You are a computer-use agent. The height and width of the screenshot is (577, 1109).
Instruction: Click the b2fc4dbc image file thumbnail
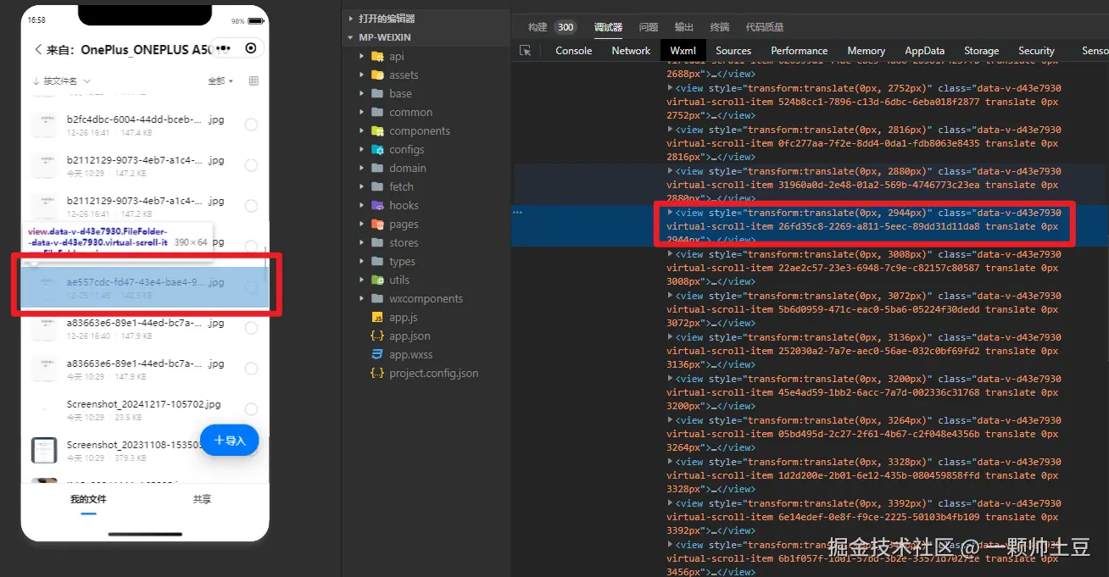click(x=44, y=125)
